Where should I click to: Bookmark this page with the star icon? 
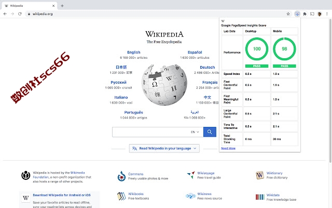[288, 14]
